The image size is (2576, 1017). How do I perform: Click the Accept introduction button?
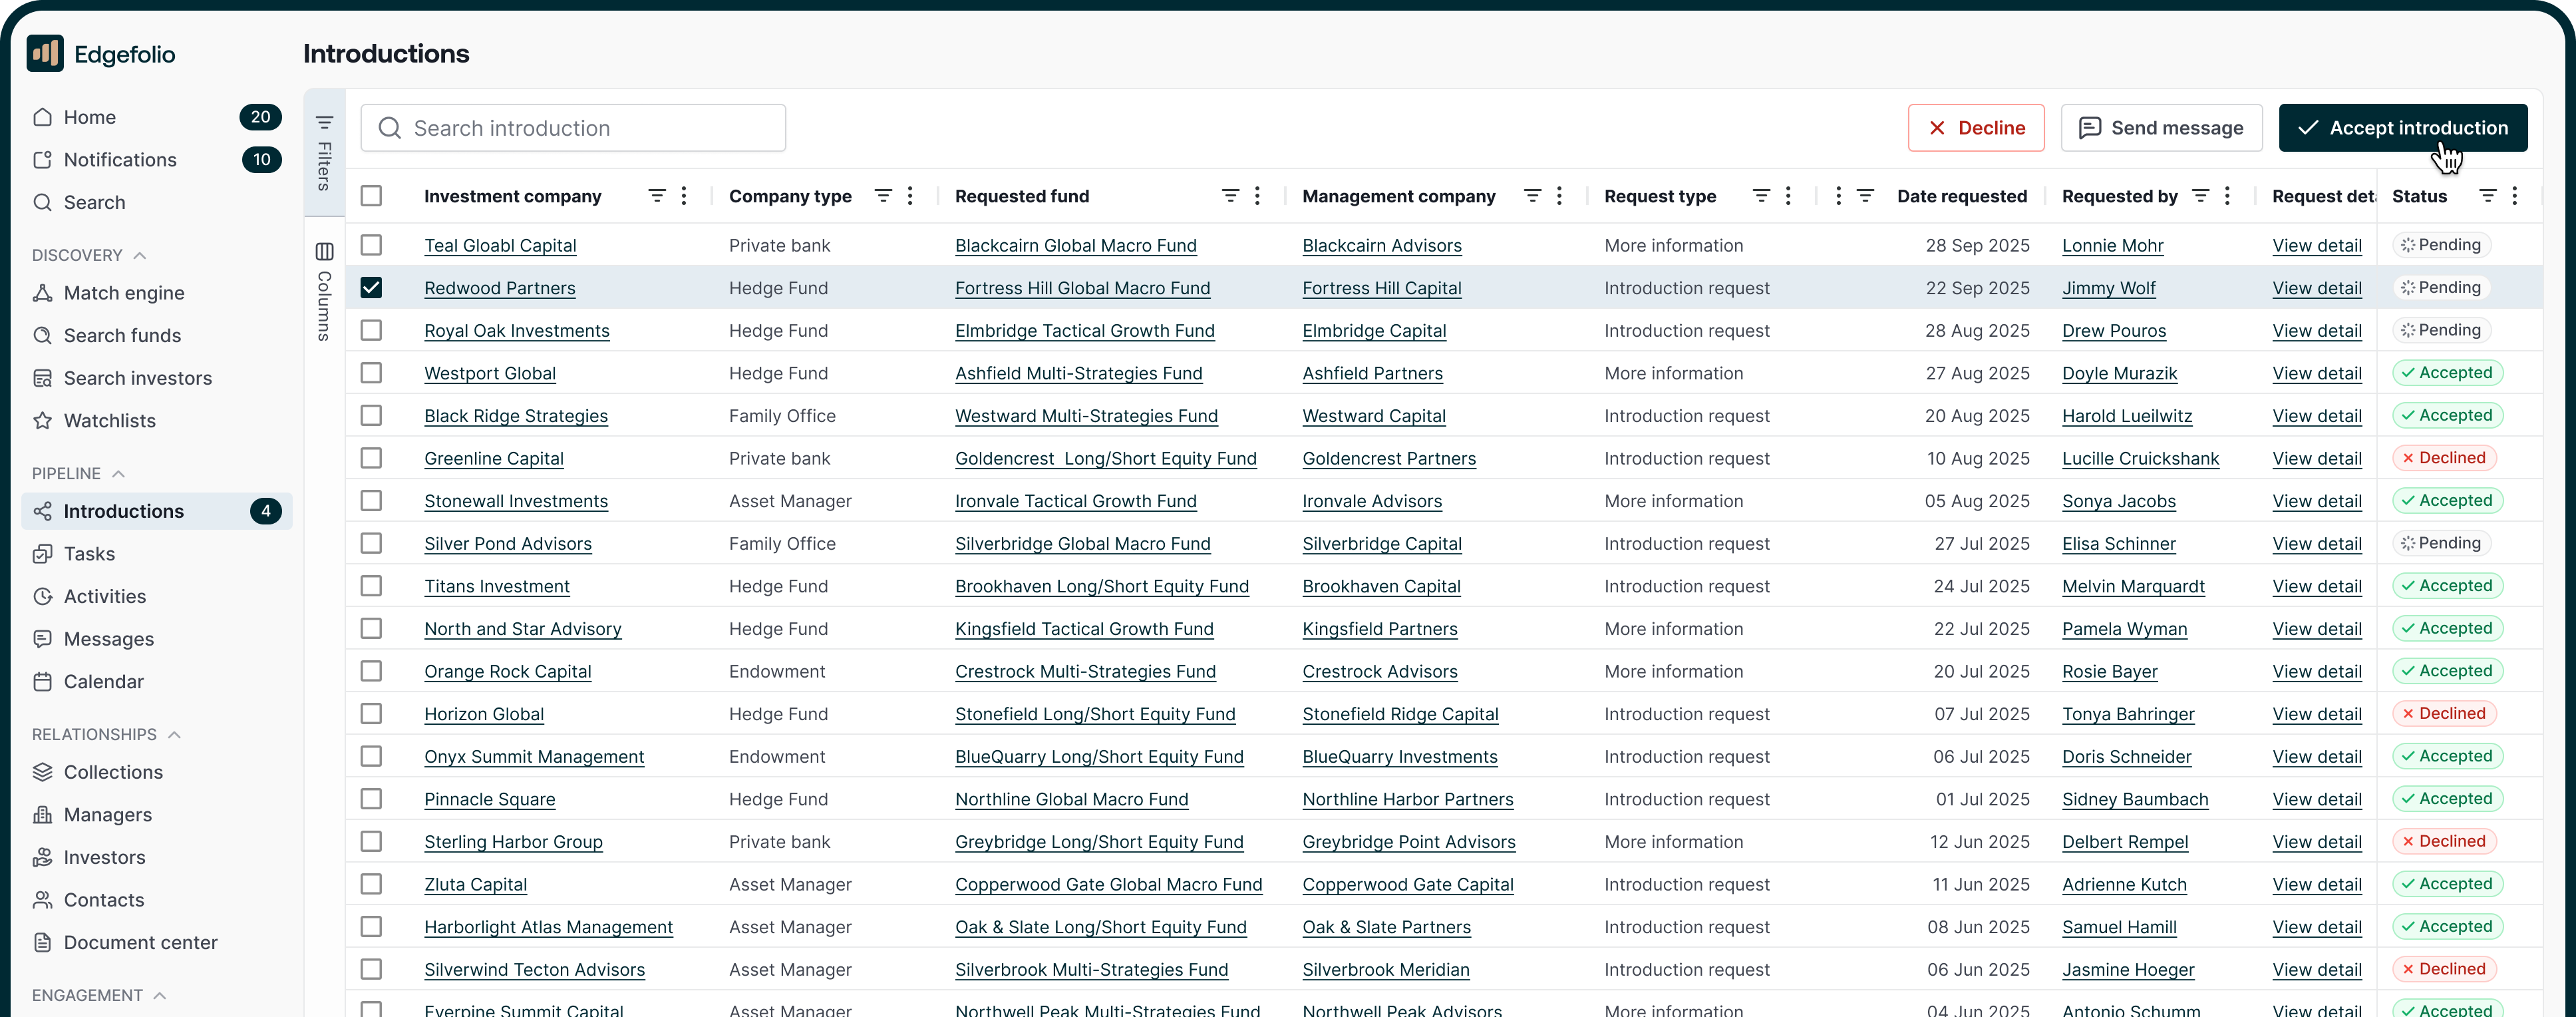2403,127
